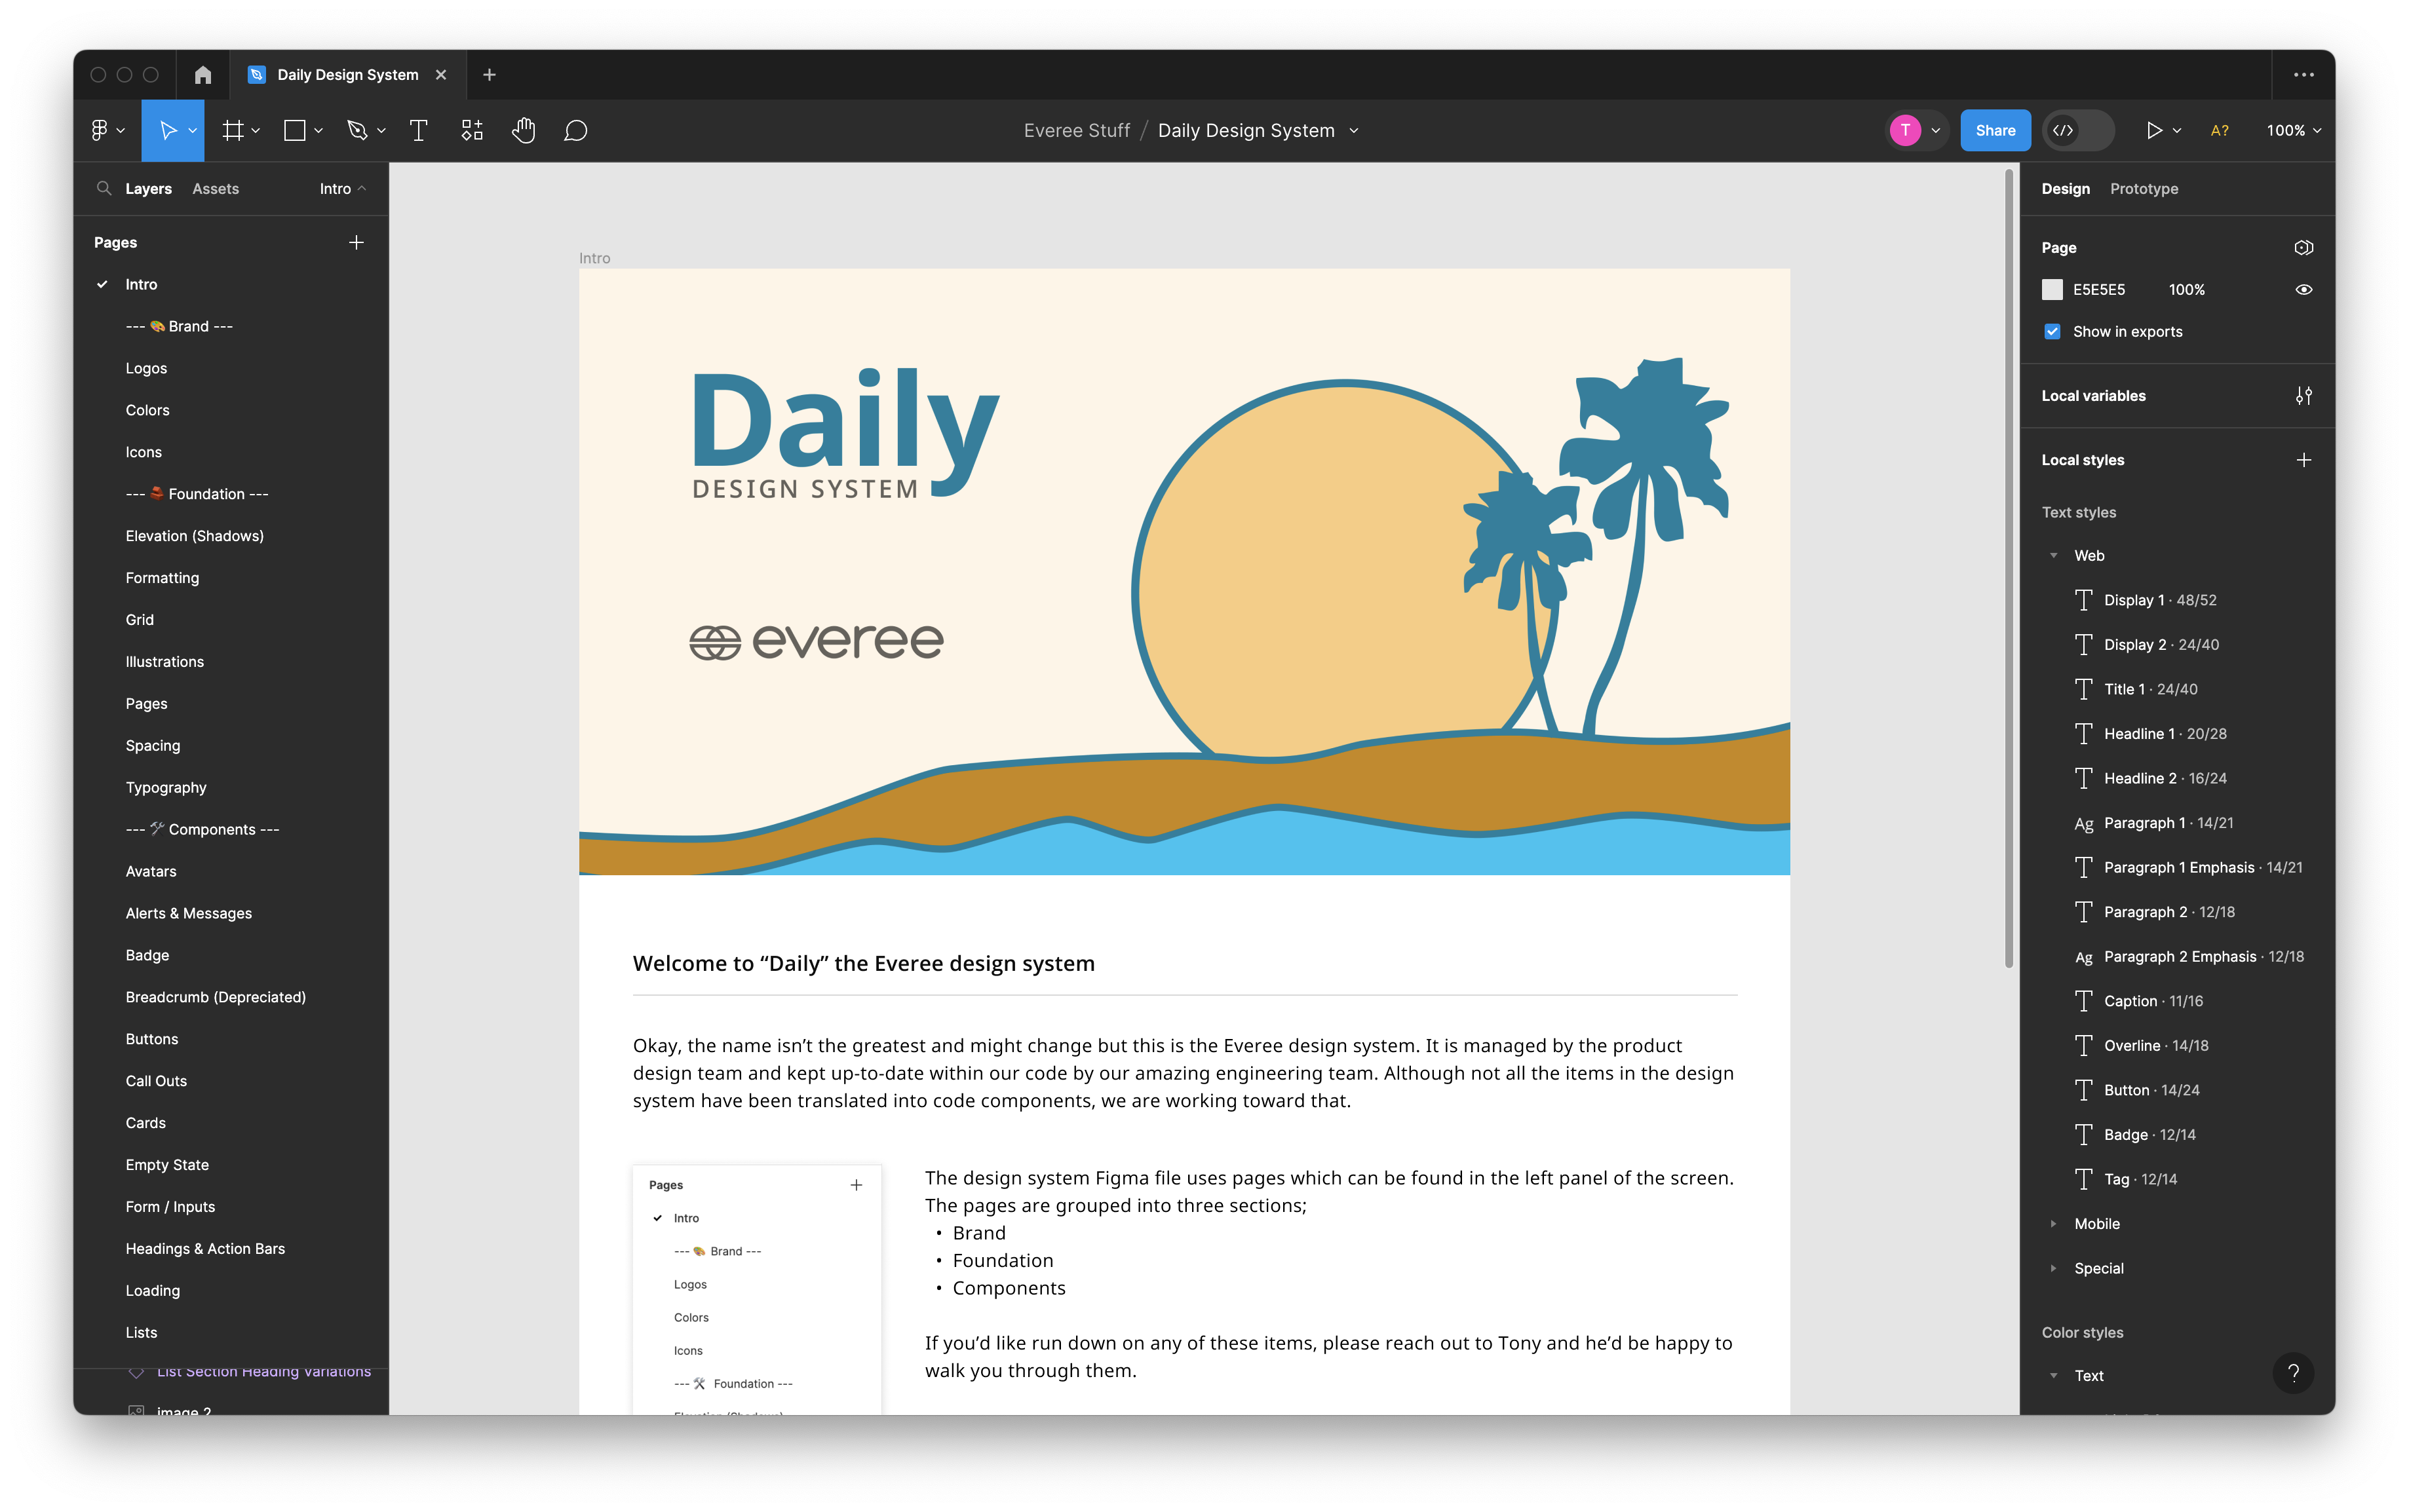Open shape tools dropdown arrow

pos(318,131)
